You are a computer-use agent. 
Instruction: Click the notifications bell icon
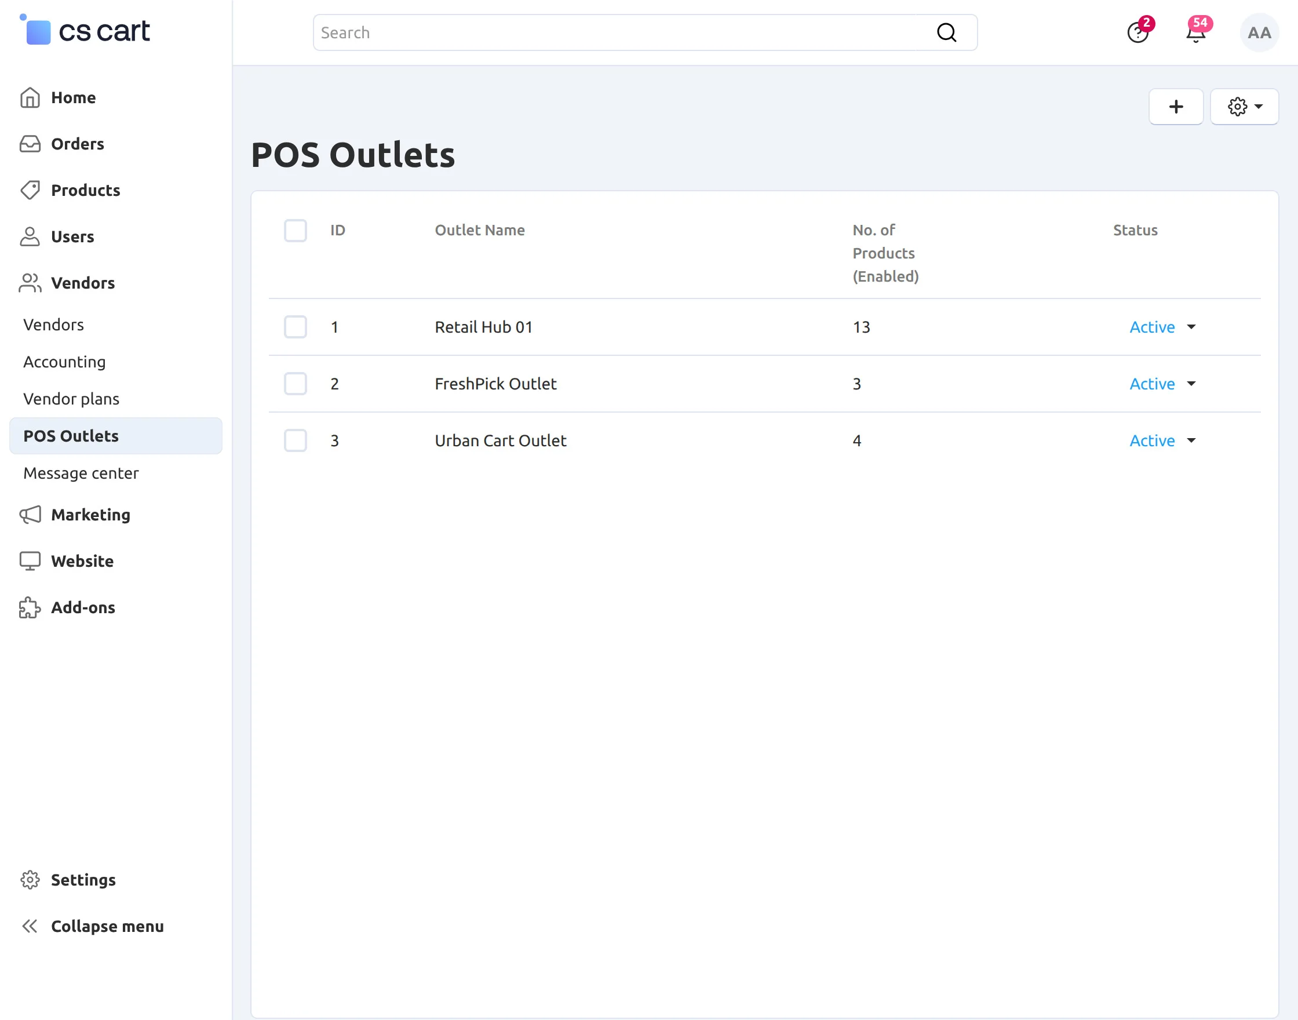click(x=1195, y=33)
